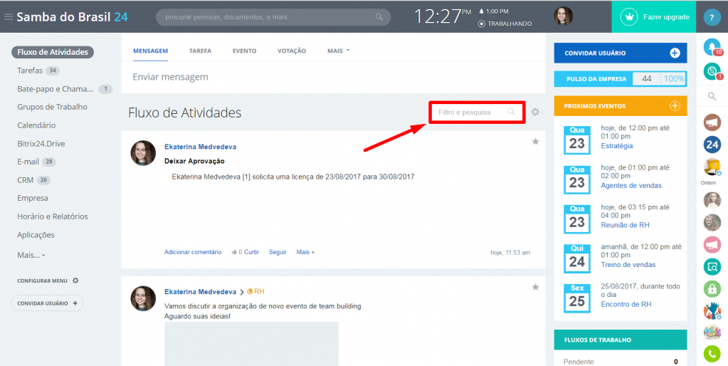This screenshot has height=366, width=728.
Task: Open the raised hands group chat in sidebar
Action: (712, 310)
